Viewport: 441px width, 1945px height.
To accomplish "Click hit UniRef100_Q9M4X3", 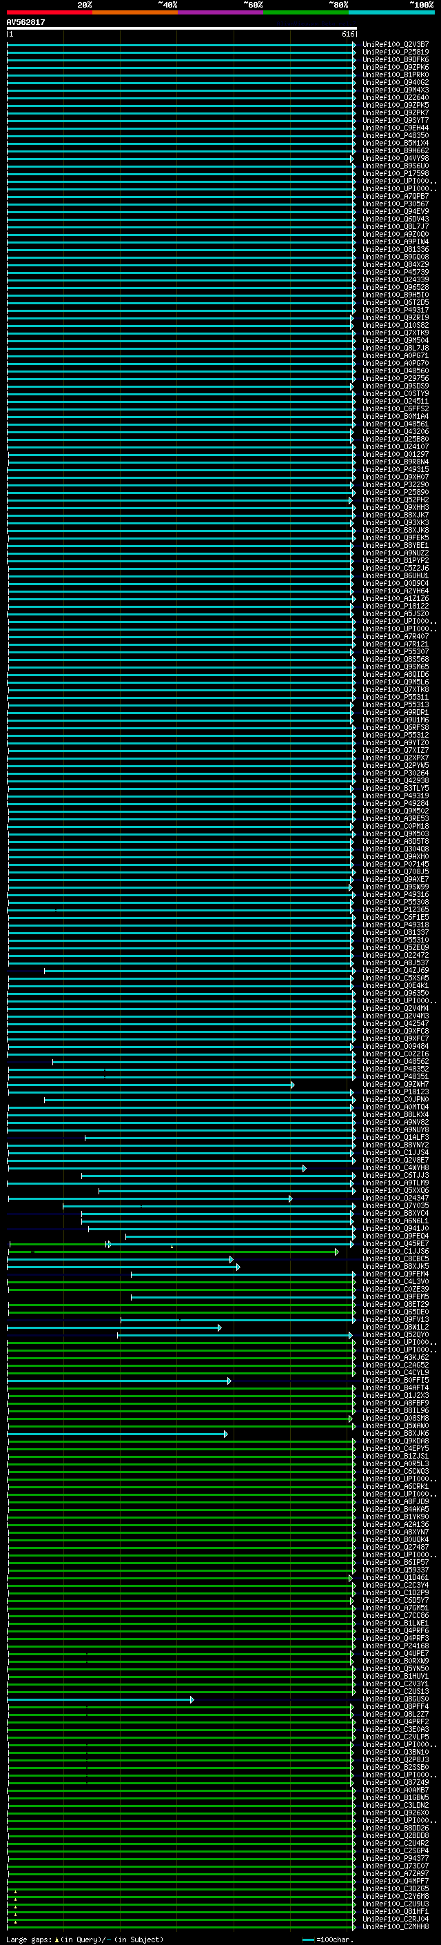I will point(396,90).
